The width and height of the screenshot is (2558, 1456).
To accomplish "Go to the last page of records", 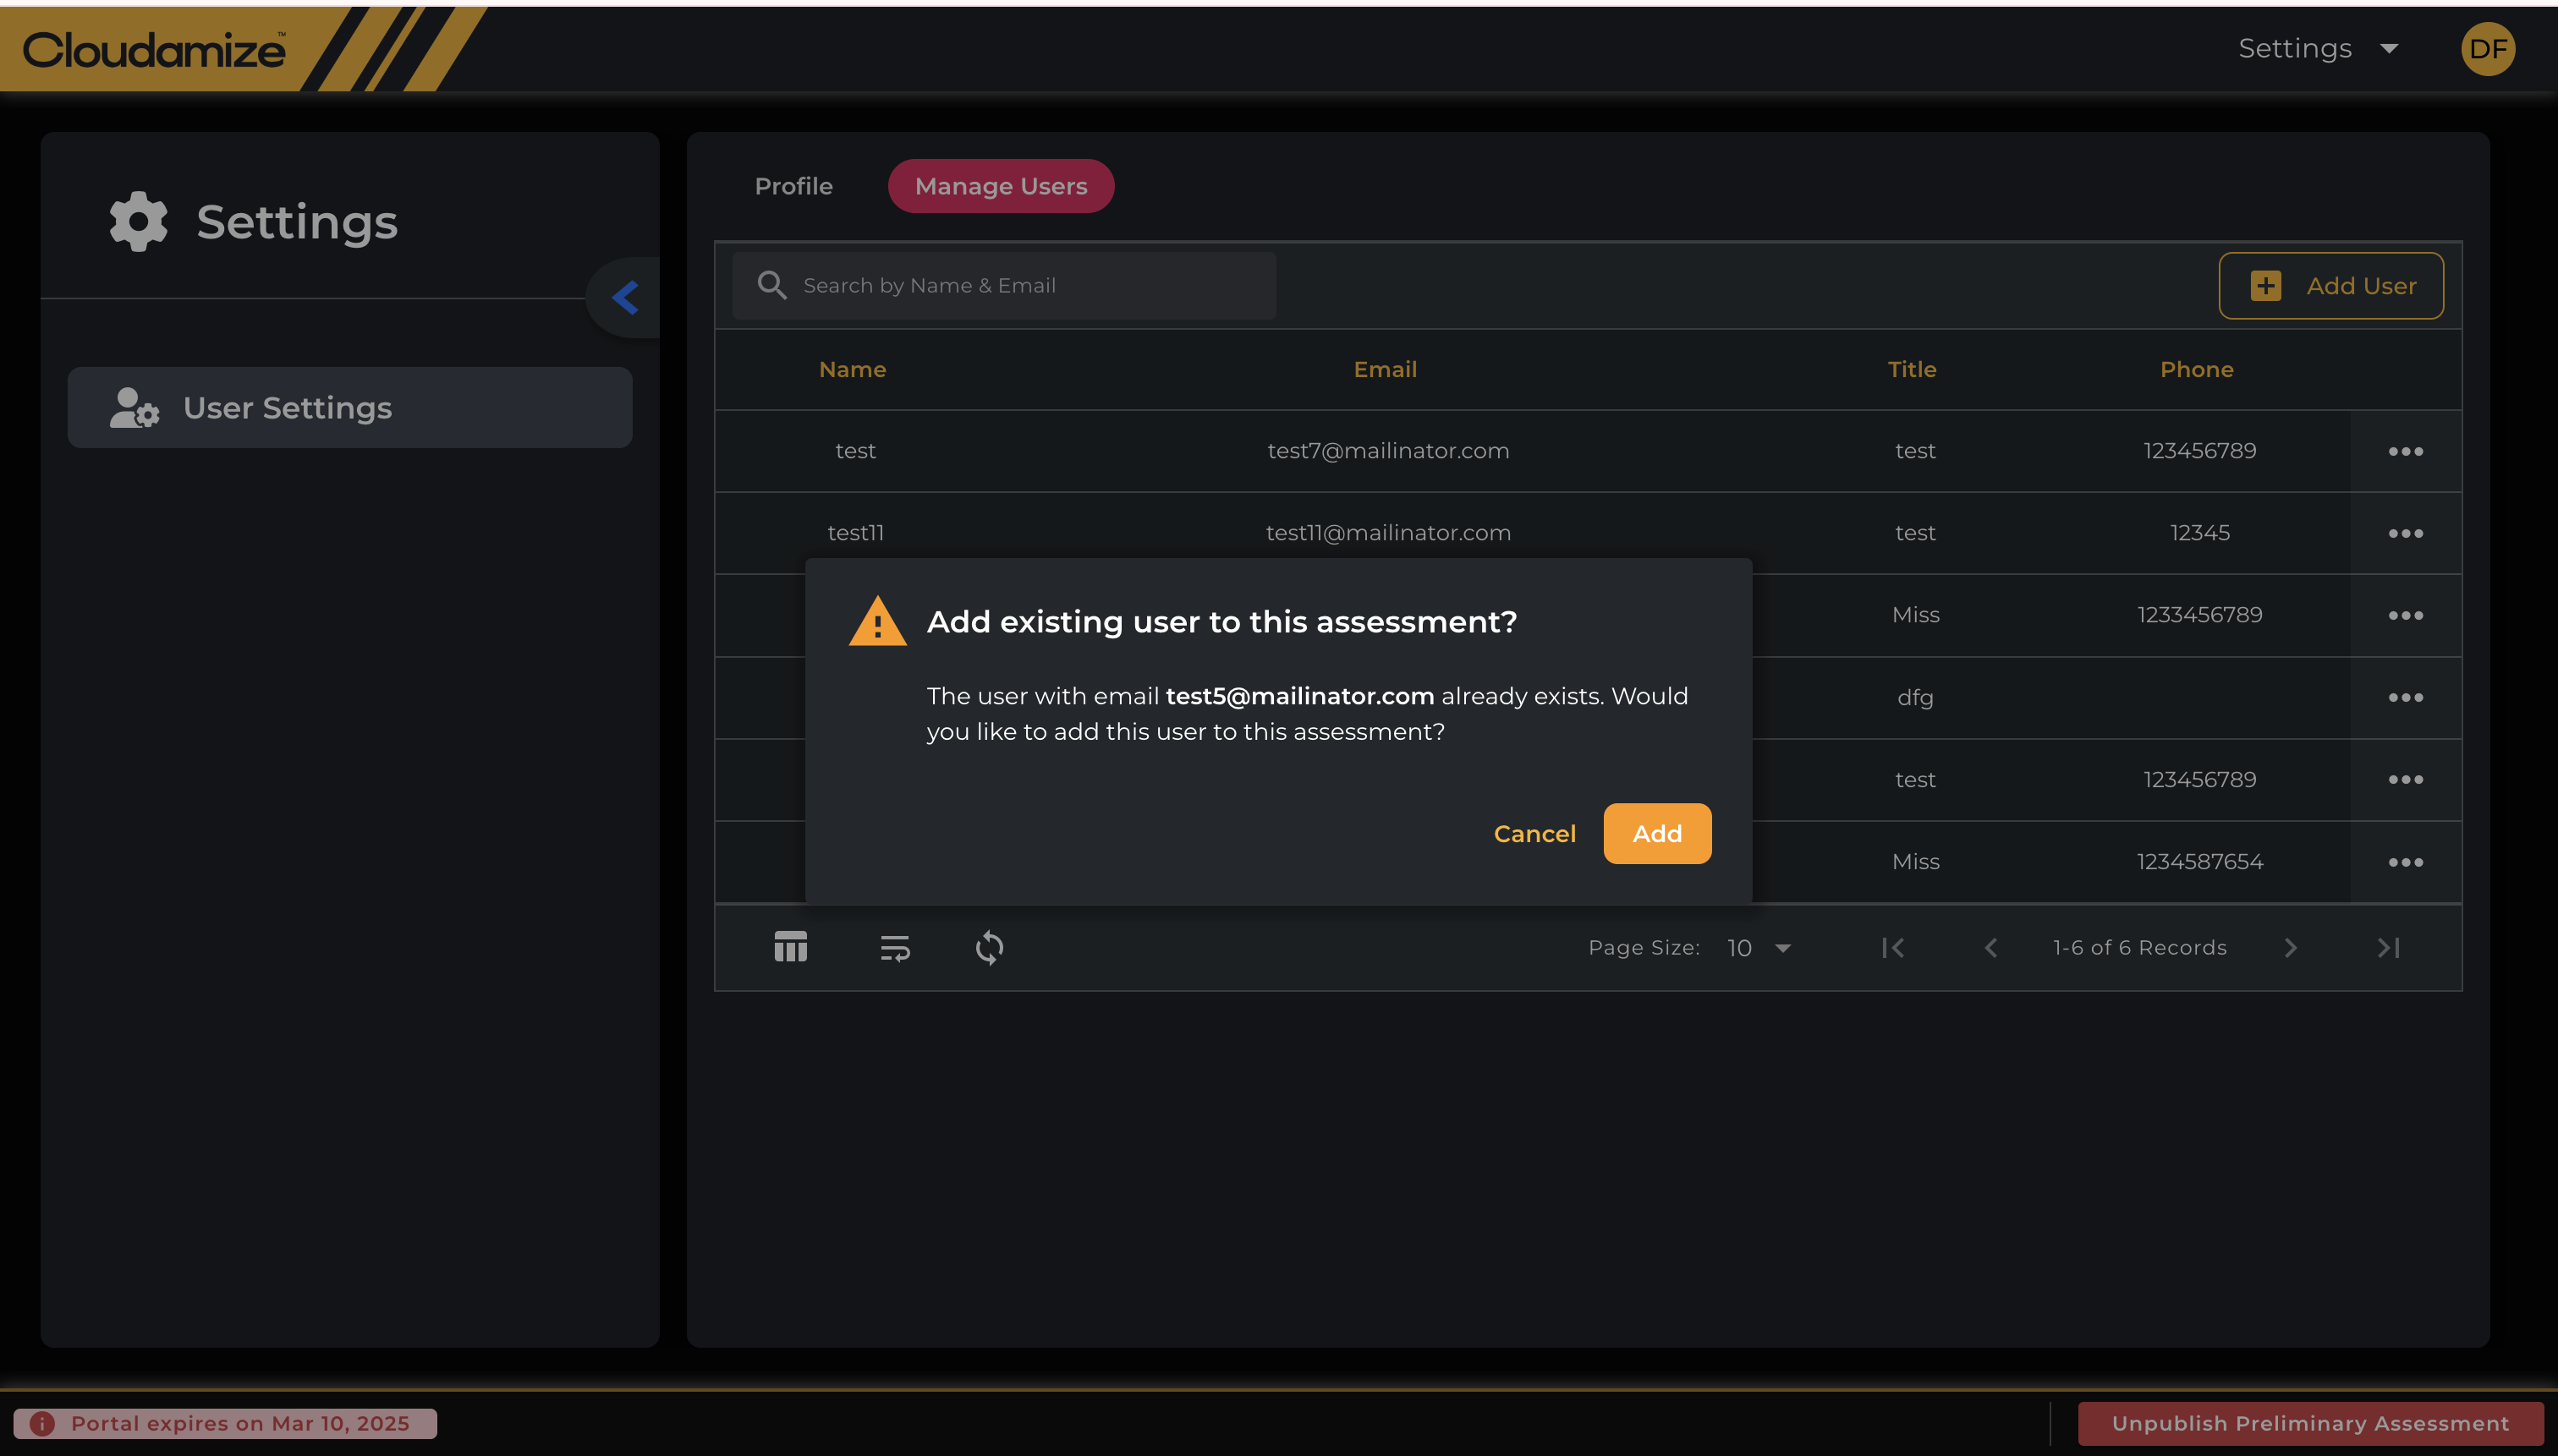I will pyautogui.click(x=2388, y=947).
